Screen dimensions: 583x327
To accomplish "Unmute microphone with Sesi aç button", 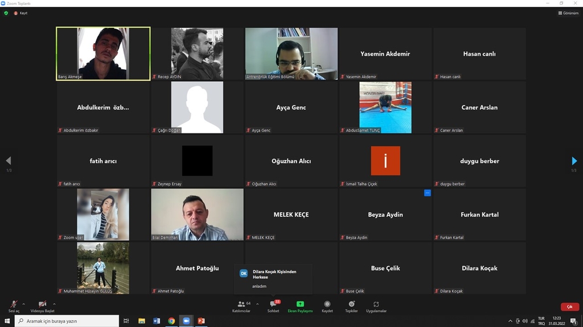I will [13, 305].
